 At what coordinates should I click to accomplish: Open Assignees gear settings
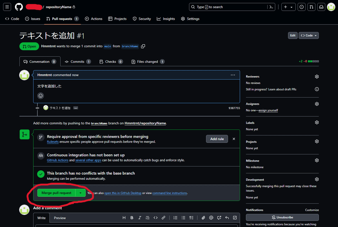tap(317, 104)
